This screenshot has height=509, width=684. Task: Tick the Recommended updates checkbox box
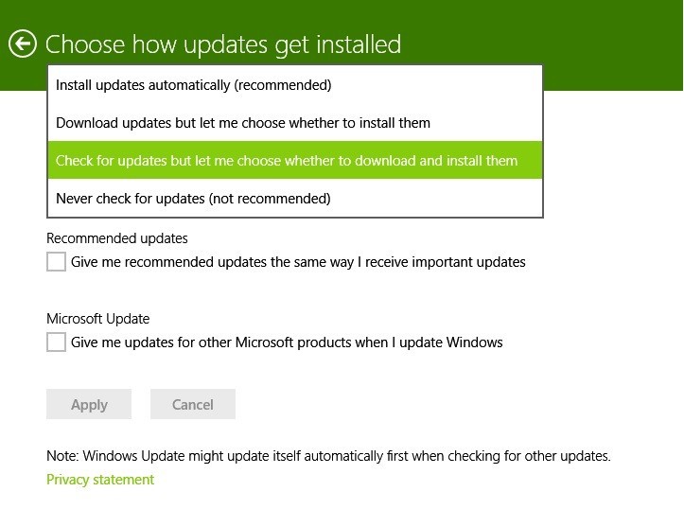coord(56,262)
